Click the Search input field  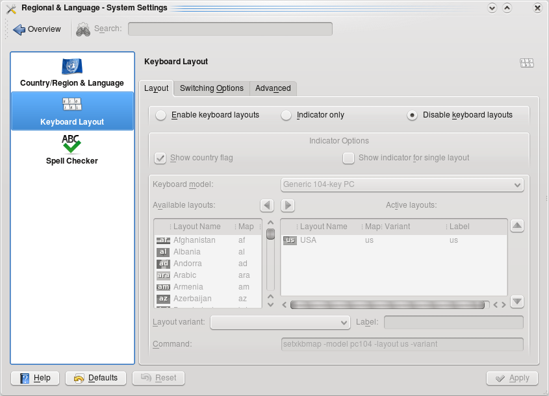(x=230, y=29)
